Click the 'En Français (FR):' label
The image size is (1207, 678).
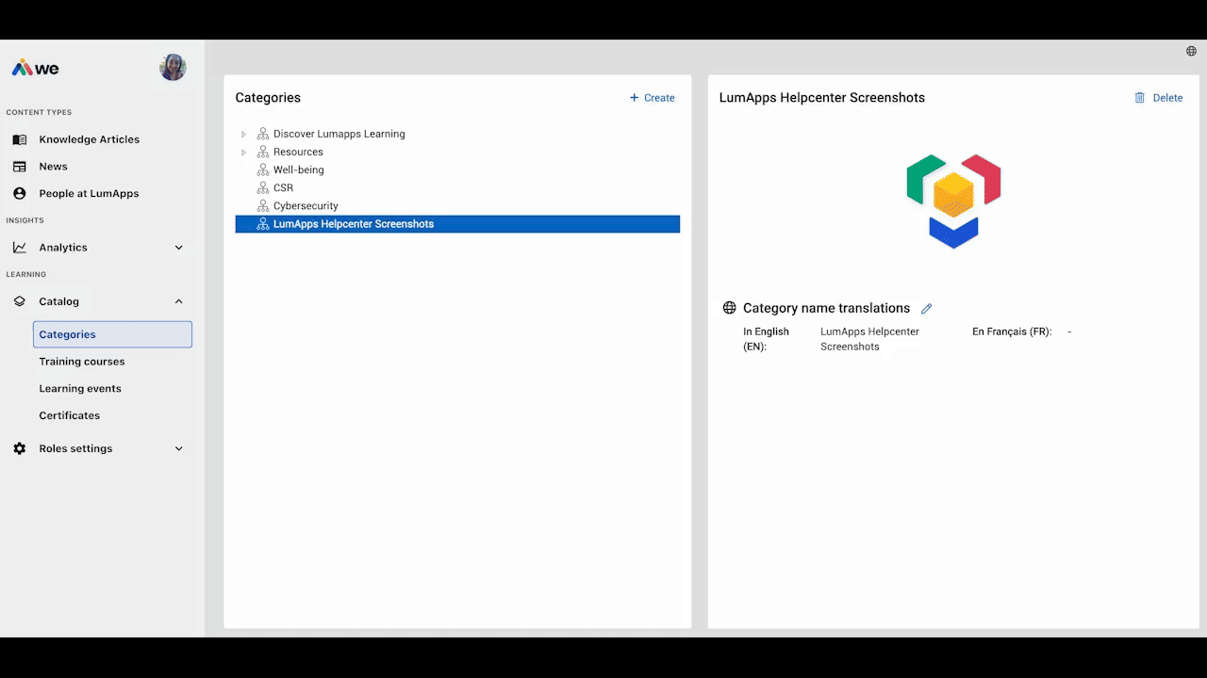1012,331
